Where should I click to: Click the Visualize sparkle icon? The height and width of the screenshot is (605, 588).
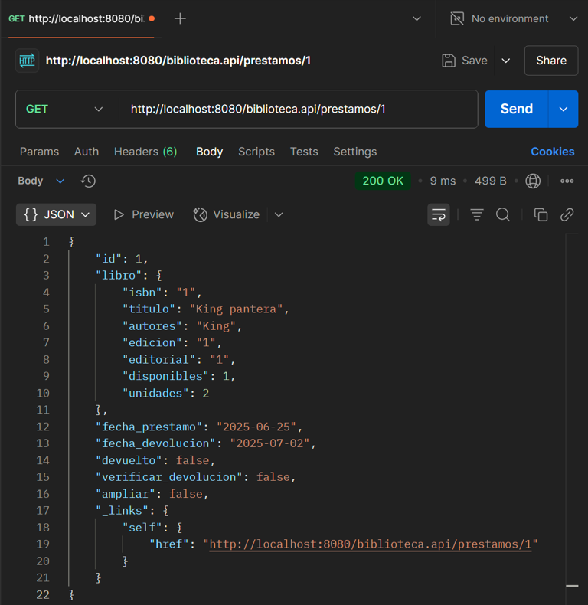pos(201,214)
